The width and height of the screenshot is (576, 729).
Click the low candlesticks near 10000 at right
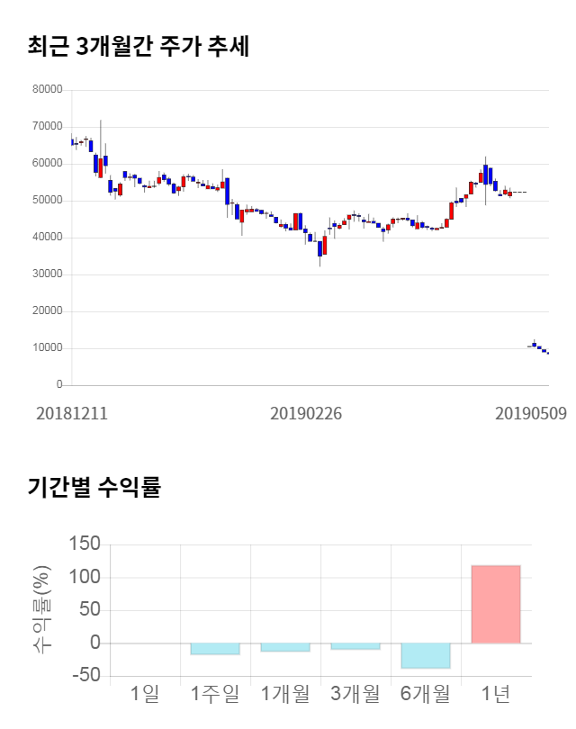[x=538, y=346]
